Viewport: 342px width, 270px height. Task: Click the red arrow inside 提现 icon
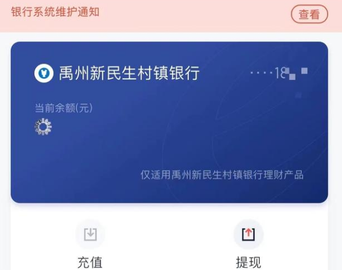[248, 233]
